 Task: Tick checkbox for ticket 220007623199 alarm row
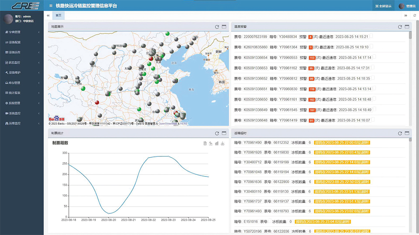point(371,36)
